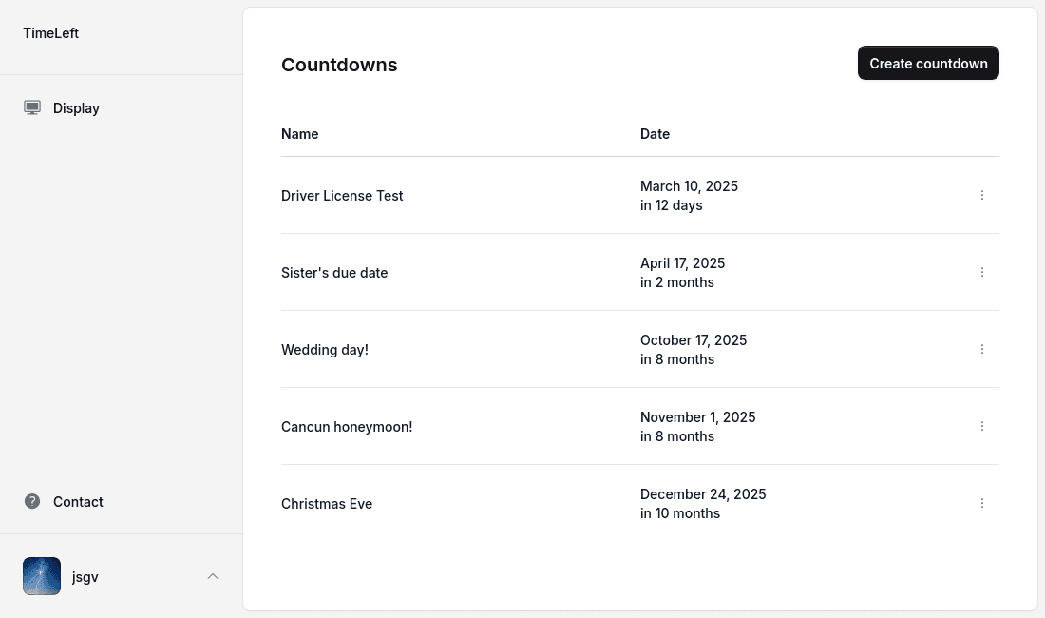Screen dimensions: 1045x618
Task: Select the Sister's due date countdown
Action: tap(334, 273)
